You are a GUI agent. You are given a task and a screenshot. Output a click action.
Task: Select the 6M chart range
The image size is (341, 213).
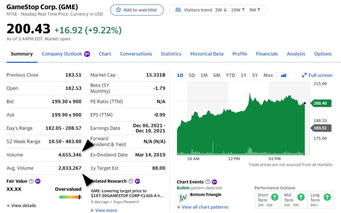pos(217,75)
